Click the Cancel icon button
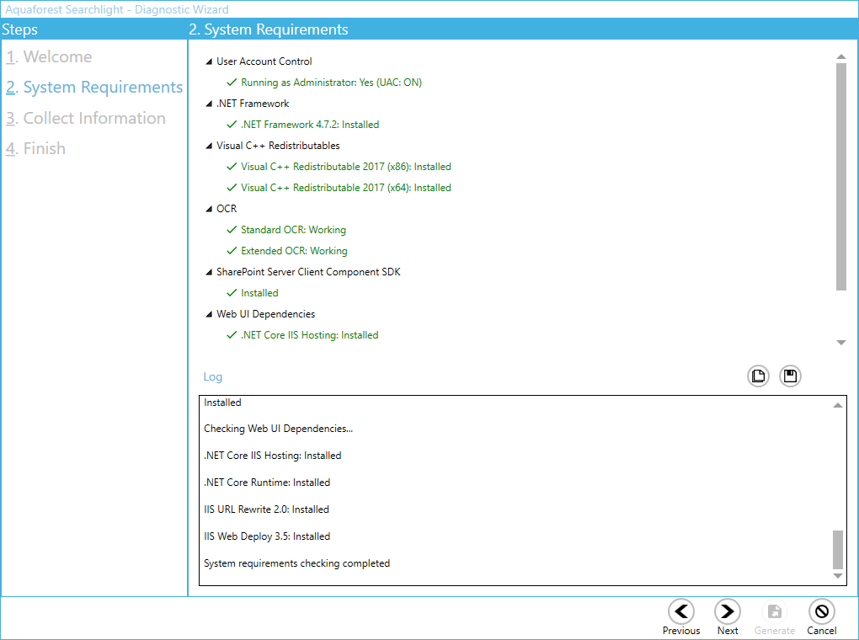Viewport: 859px width, 640px height. click(821, 611)
